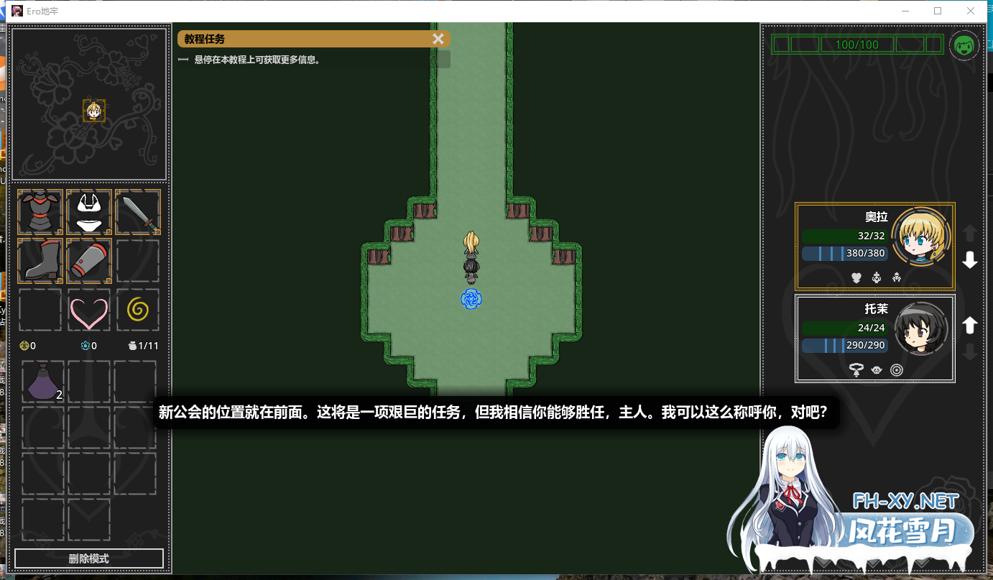Image resolution: width=993 pixels, height=580 pixels.
Task: Toggle 删除模式 at the bottom left
Action: (88, 558)
